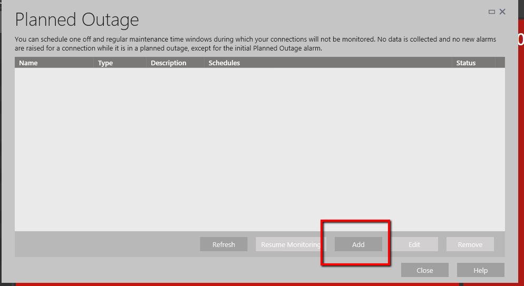Click the Add button to create an outage
524x286 pixels.
(x=358, y=244)
